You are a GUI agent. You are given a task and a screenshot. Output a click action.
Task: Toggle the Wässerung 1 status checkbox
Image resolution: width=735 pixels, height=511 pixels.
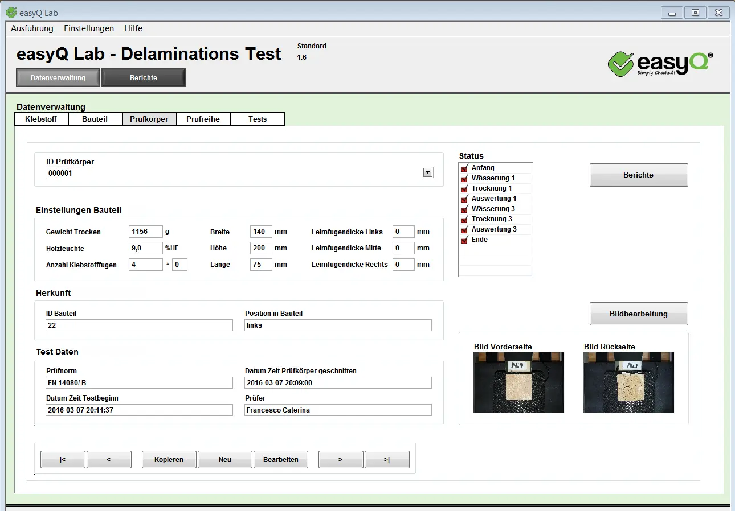[x=464, y=178]
